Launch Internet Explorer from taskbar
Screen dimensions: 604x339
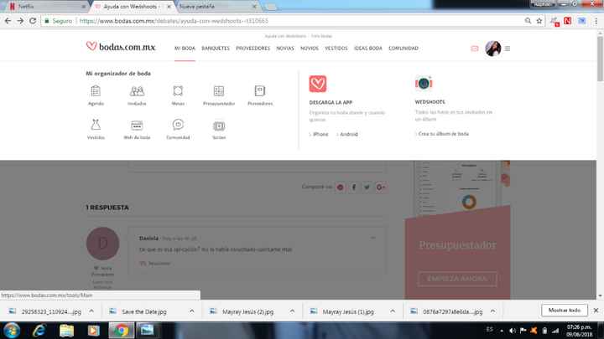(x=39, y=331)
